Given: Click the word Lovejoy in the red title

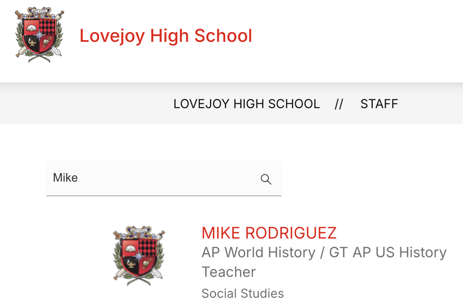Looking at the screenshot, I should coord(112,36).
